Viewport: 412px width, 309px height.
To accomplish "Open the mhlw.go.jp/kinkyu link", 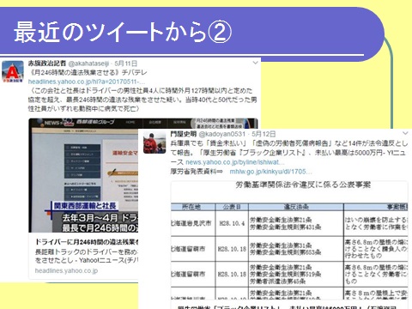I will coord(270,172).
